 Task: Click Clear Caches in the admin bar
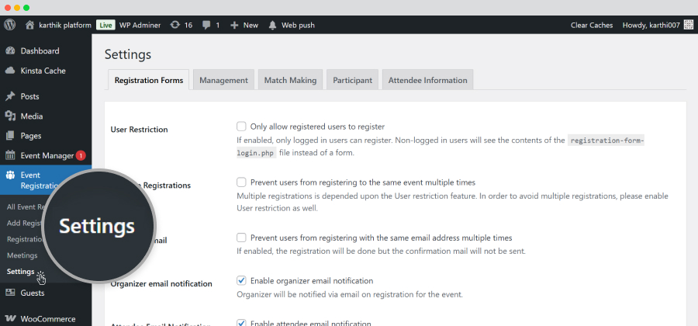592,26
